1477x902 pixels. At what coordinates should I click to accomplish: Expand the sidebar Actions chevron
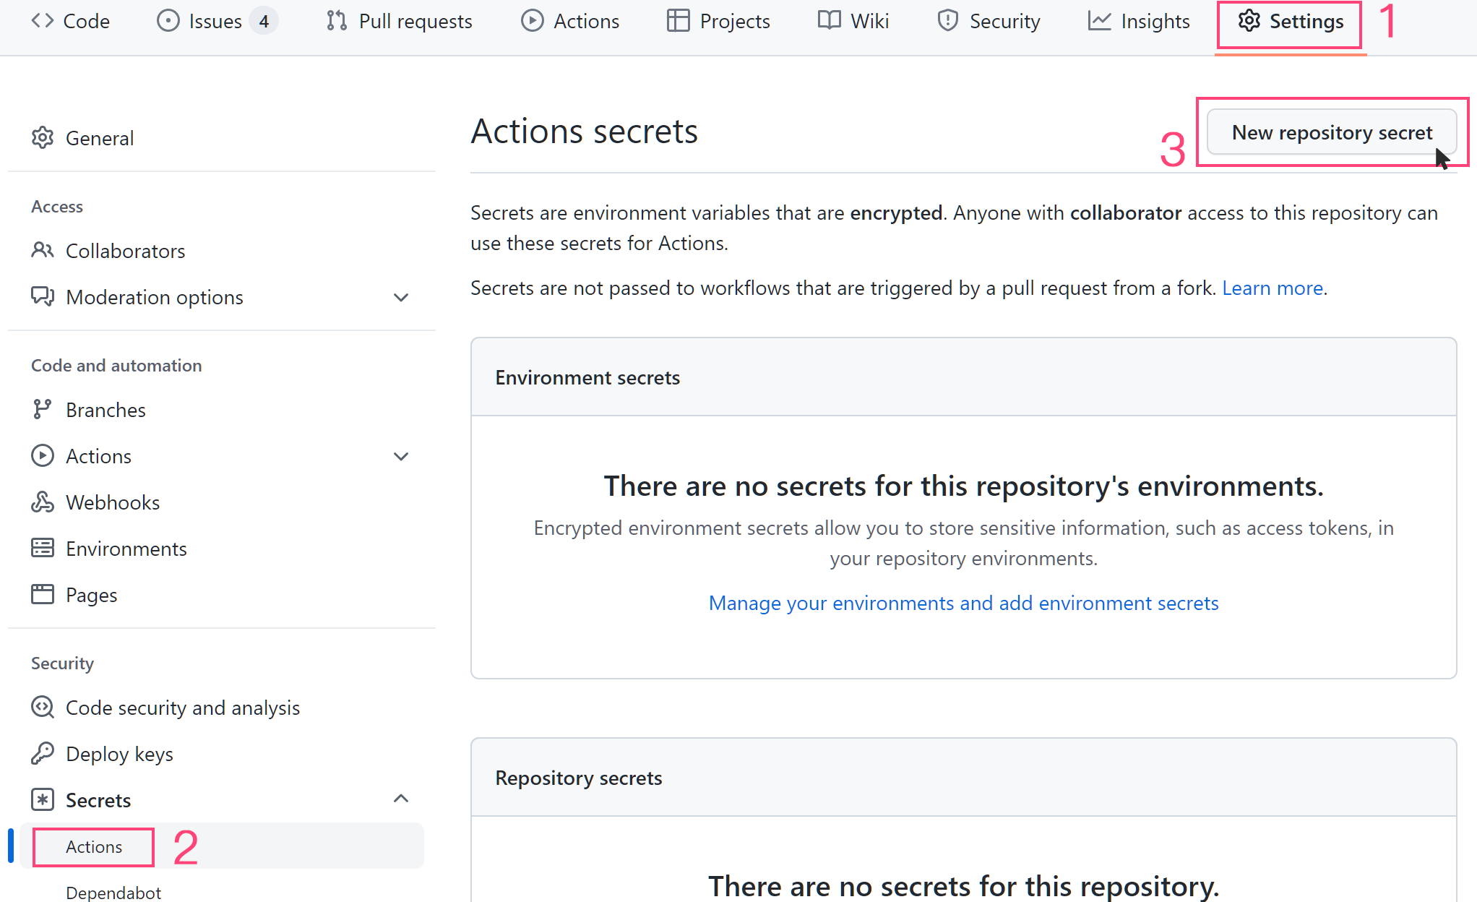click(x=401, y=456)
